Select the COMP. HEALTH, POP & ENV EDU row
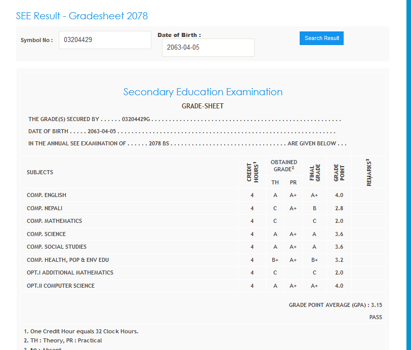411x350 pixels. [x=68, y=260]
